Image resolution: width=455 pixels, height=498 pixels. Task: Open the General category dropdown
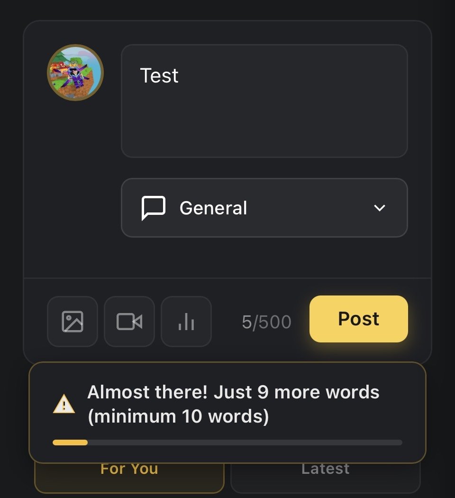(264, 207)
